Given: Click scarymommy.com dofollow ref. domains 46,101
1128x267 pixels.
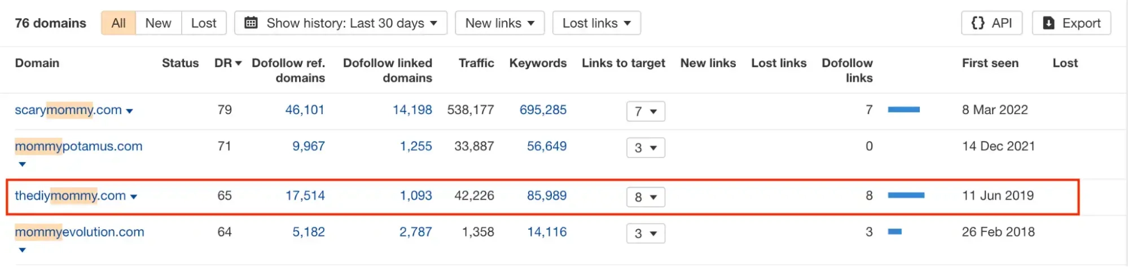Looking at the screenshot, I should tap(305, 110).
